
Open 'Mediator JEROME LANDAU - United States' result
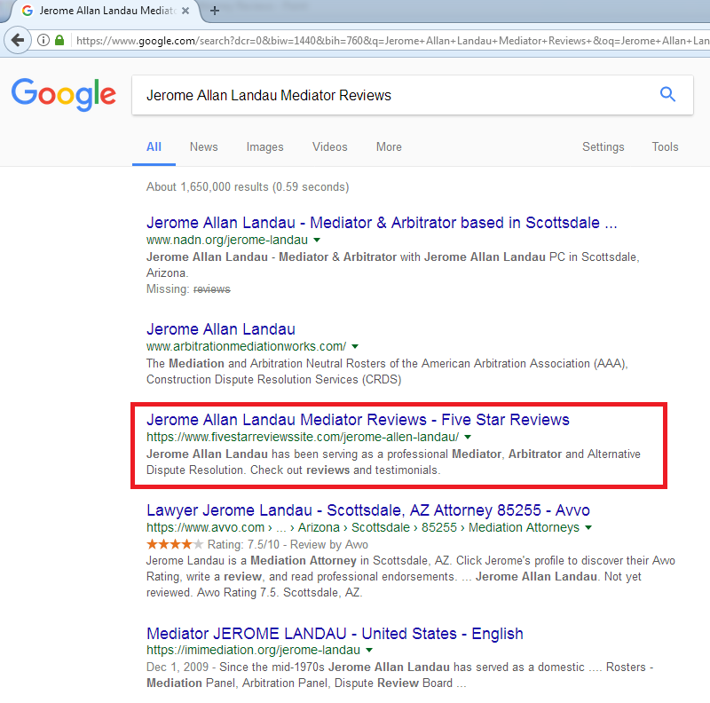pyautogui.click(x=335, y=634)
